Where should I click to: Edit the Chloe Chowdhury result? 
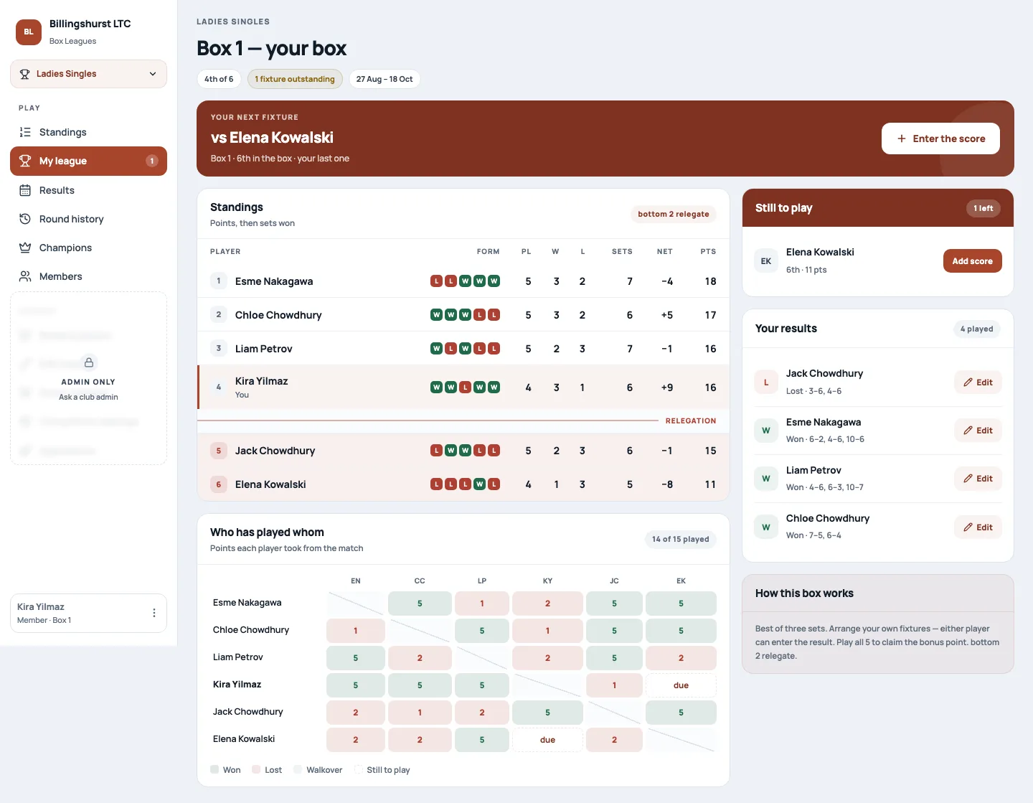pyautogui.click(x=978, y=527)
